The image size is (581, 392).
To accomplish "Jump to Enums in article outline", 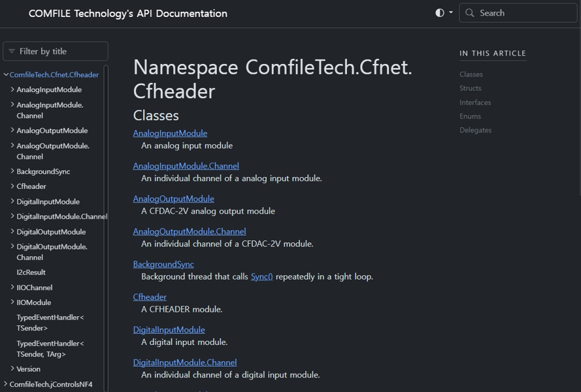I will tap(470, 116).
